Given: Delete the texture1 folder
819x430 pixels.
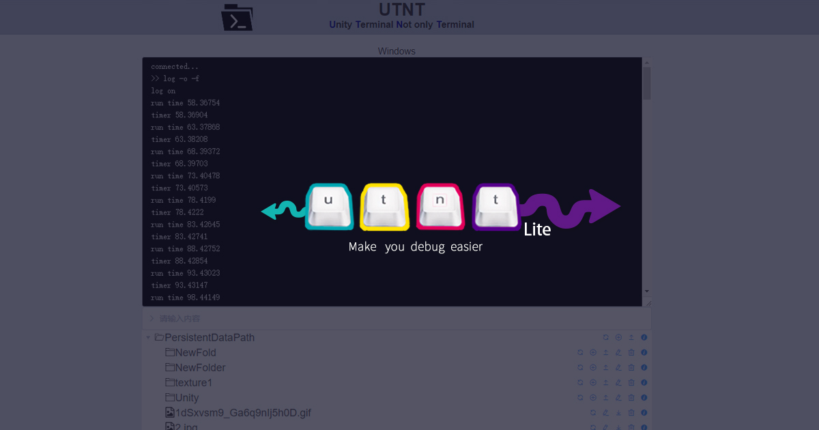Looking at the screenshot, I should tap(631, 382).
